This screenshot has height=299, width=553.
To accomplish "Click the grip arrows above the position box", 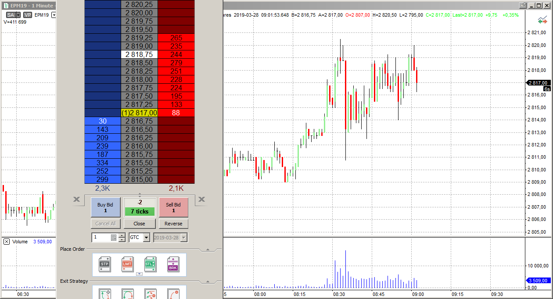I will [x=140, y=194].
